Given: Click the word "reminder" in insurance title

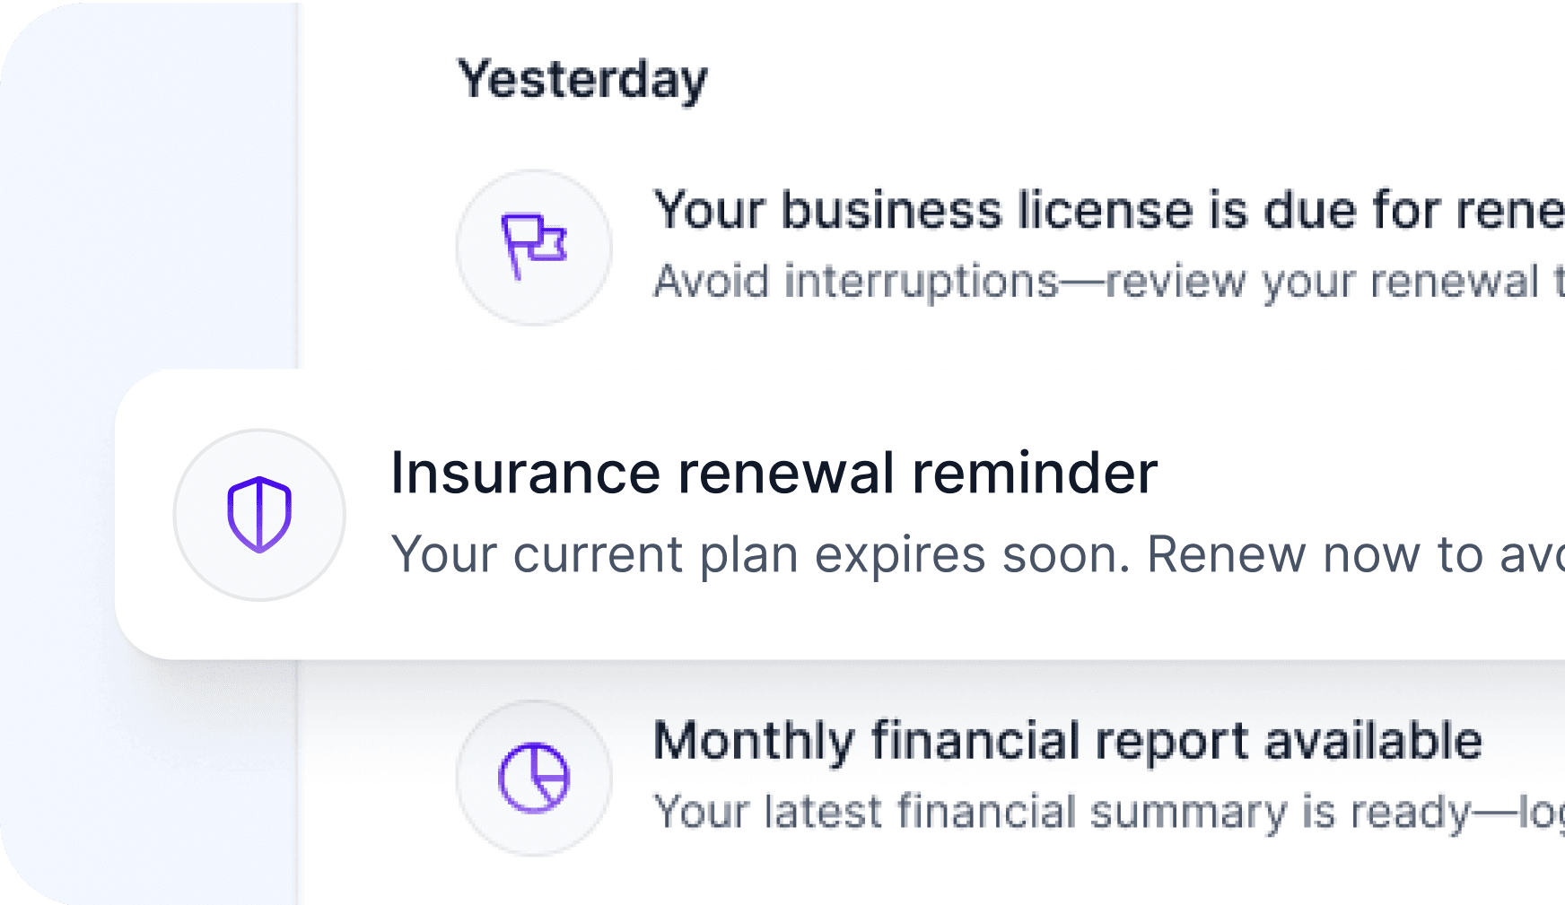Looking at the screenshot, I should [x=1035, y=473].
